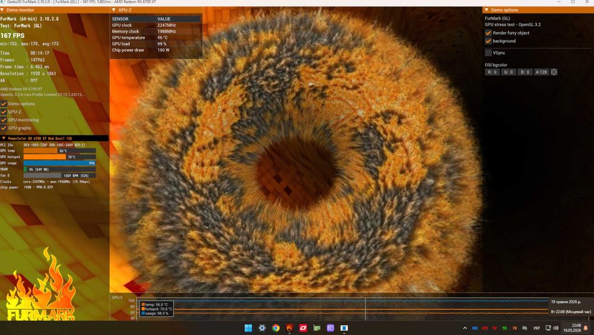Image resolution: width=594 pixels, height=335 pixels.
Task: Collapse the GPU-Z sensor panel
Action: point(114,10)
